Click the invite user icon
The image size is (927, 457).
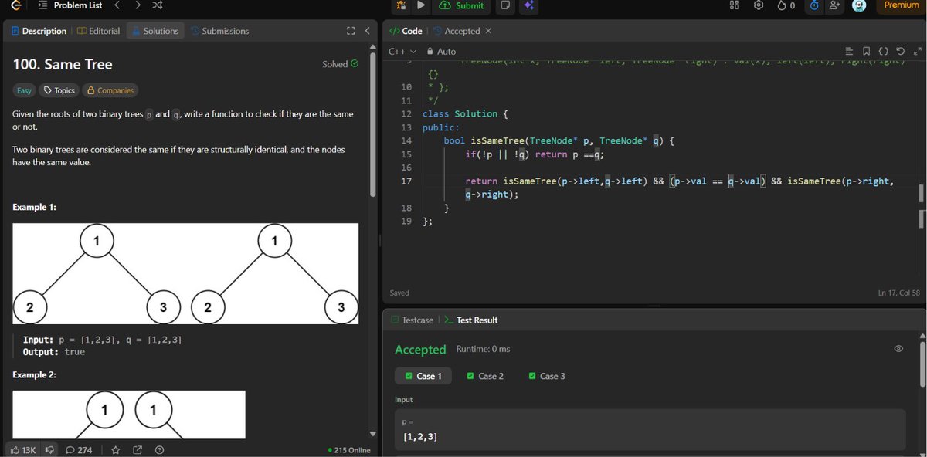pos(835,5)
